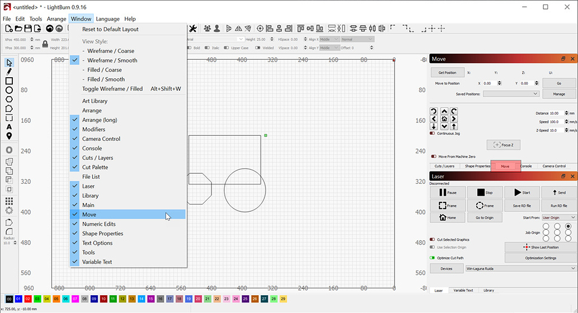
Task: Jog laser up with the up arrow
Action: point(444,111)
